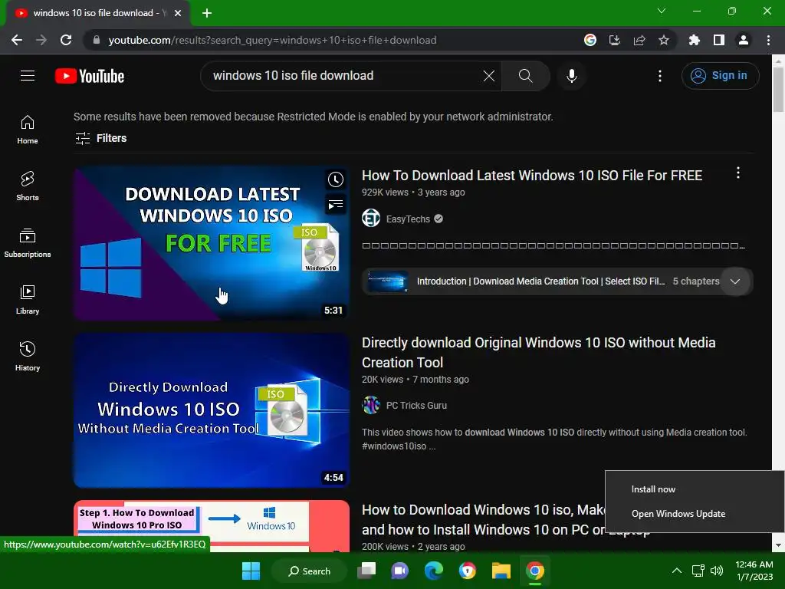Click the Google icon in address bar
The image size is (785, 589).
point(590,40)
